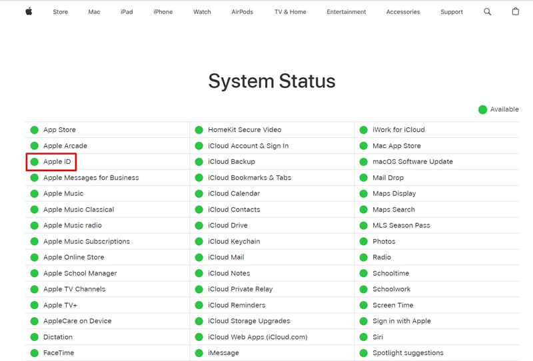Viewport: 533px width, 361px height.
Task: Click the macOS Software Update entry
Action: click(412, 162)
